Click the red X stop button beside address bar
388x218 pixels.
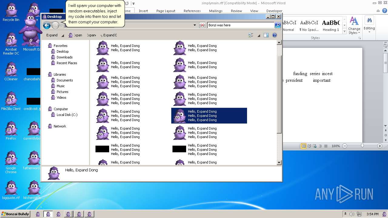202,25
